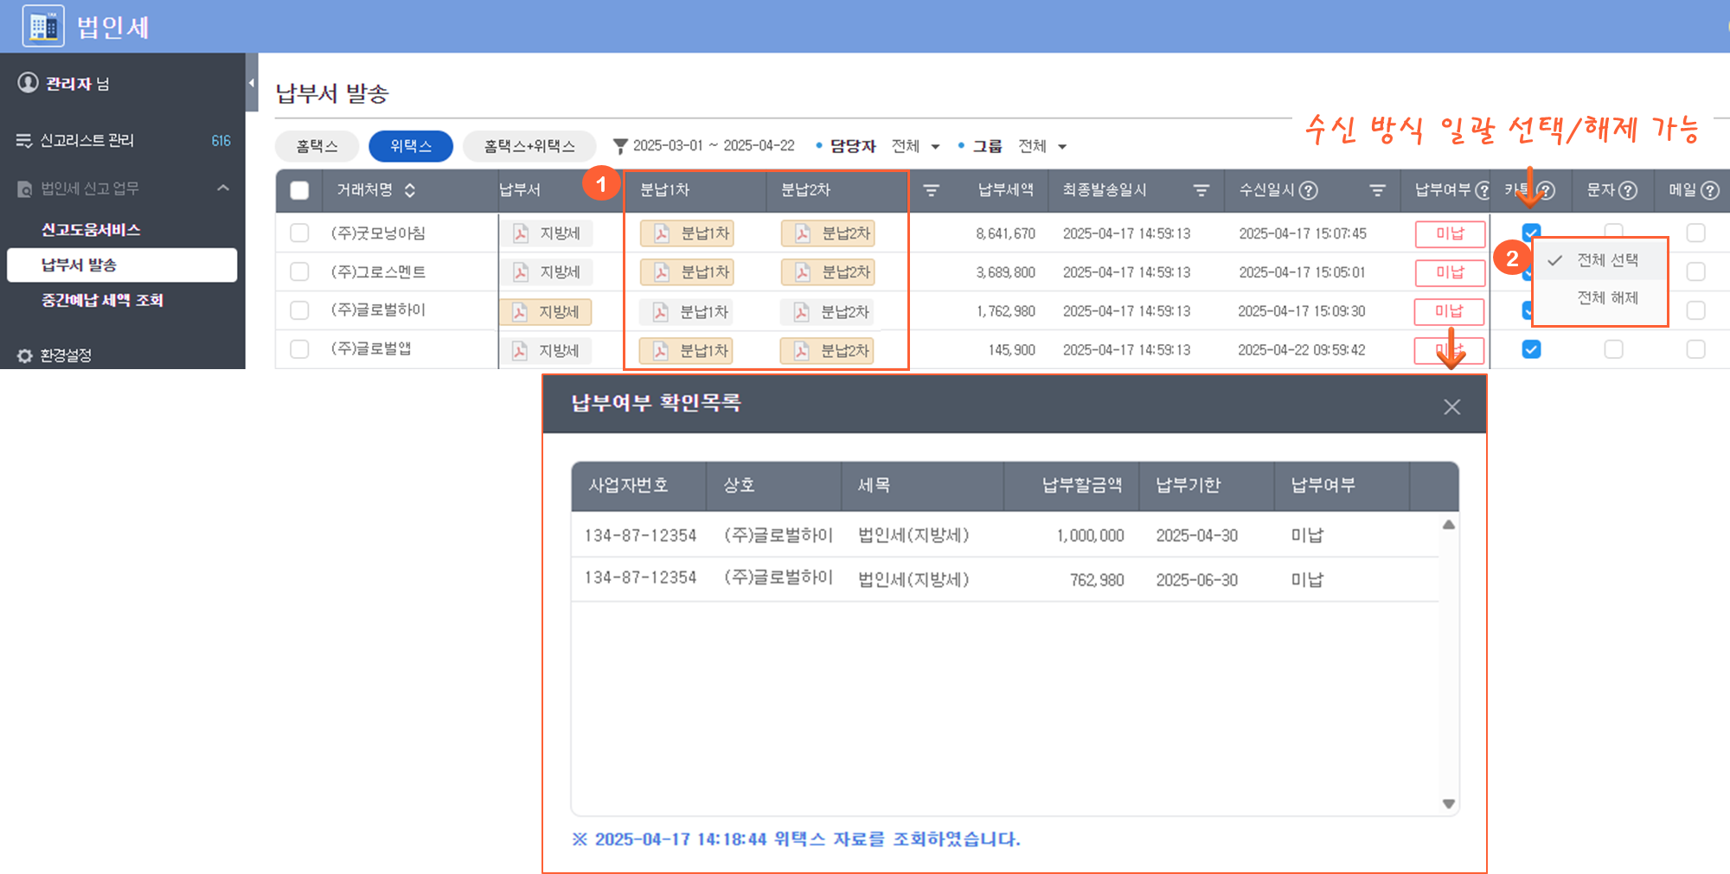Open 분납1차 PDF for (주)그로스멘트
Screen dimensions: 1730x874
[x=687, y=272]
